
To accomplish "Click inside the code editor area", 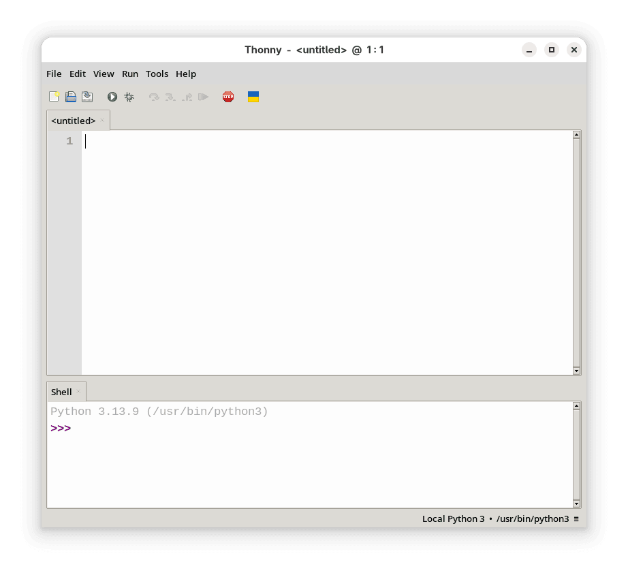I will point(327,253).
